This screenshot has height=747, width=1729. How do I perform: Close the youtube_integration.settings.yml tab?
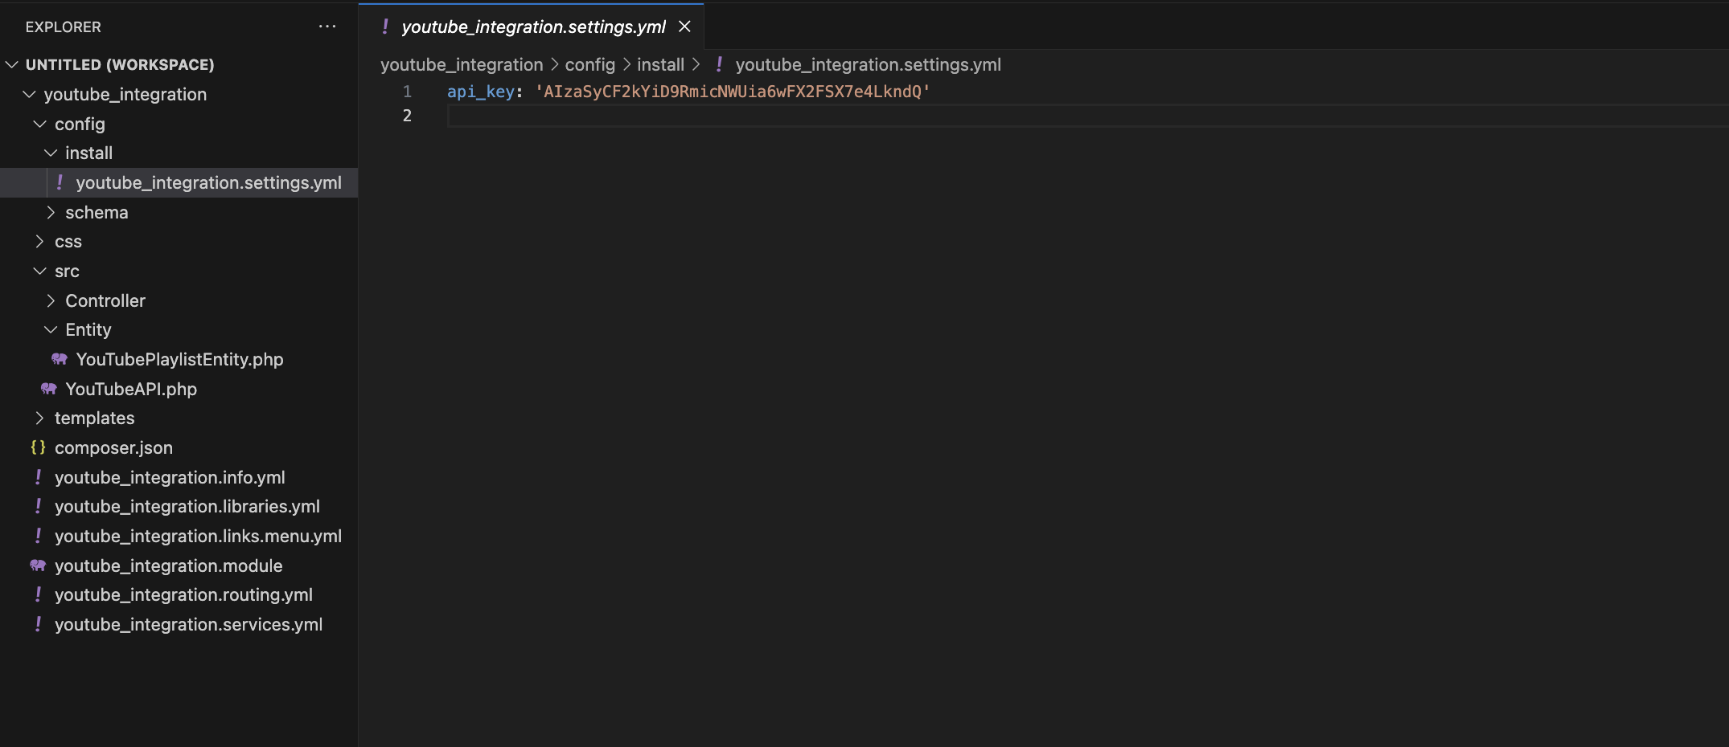[x=684, y=26]
